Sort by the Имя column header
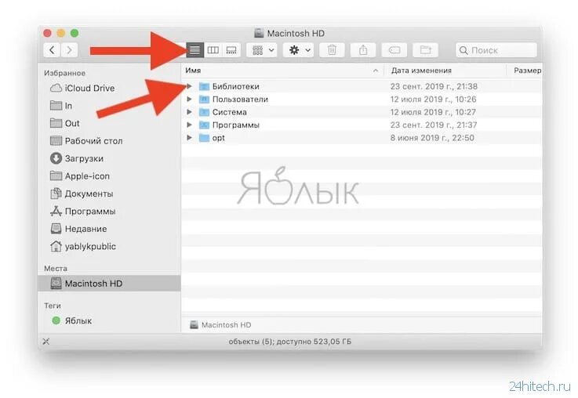 (x=193, y=71)
